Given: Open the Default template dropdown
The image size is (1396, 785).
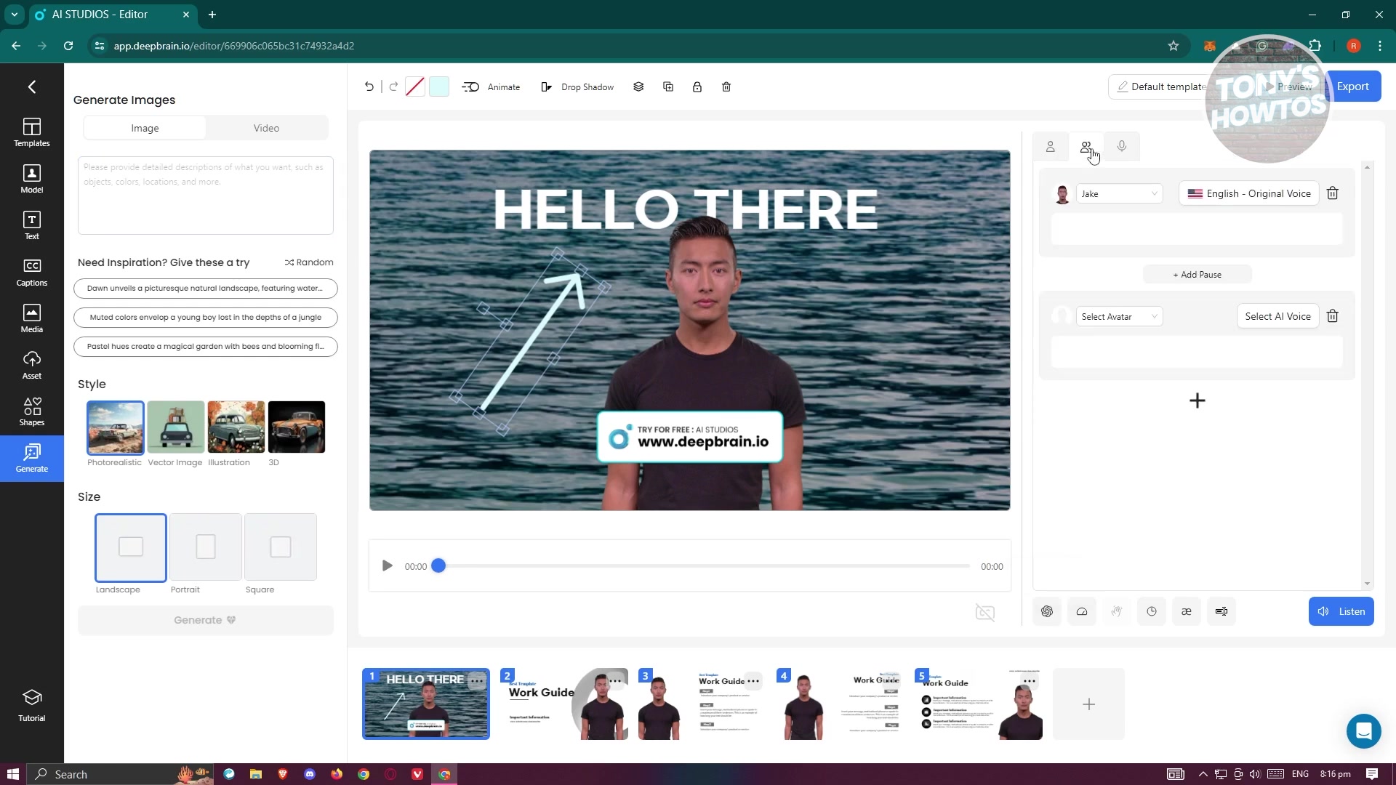Looking at the screenshot, I should [x=1163, y=86].
